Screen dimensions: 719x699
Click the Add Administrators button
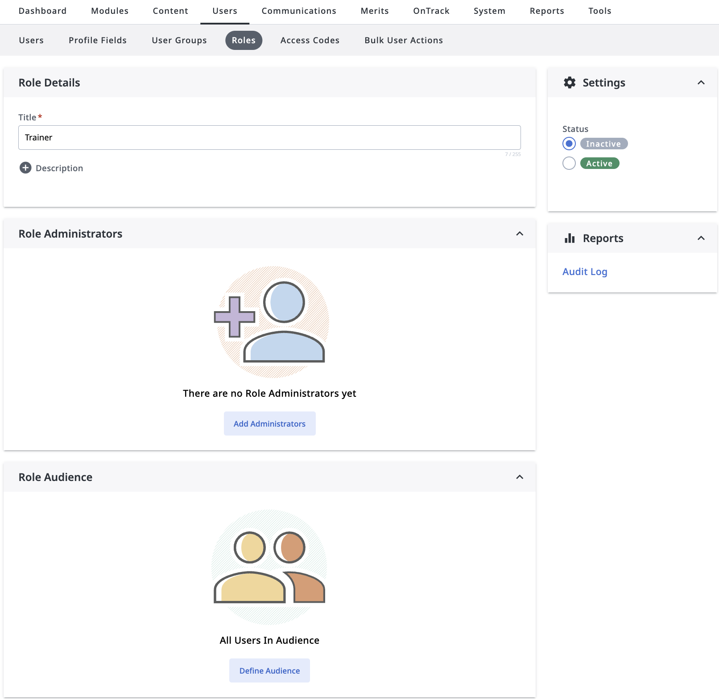click(x=270, y=424)
